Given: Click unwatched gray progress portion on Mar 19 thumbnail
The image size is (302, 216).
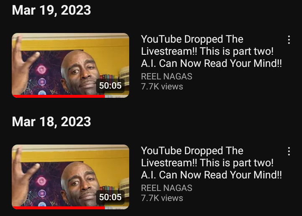Looking at the screenshot, I should [x=117, y=96].
